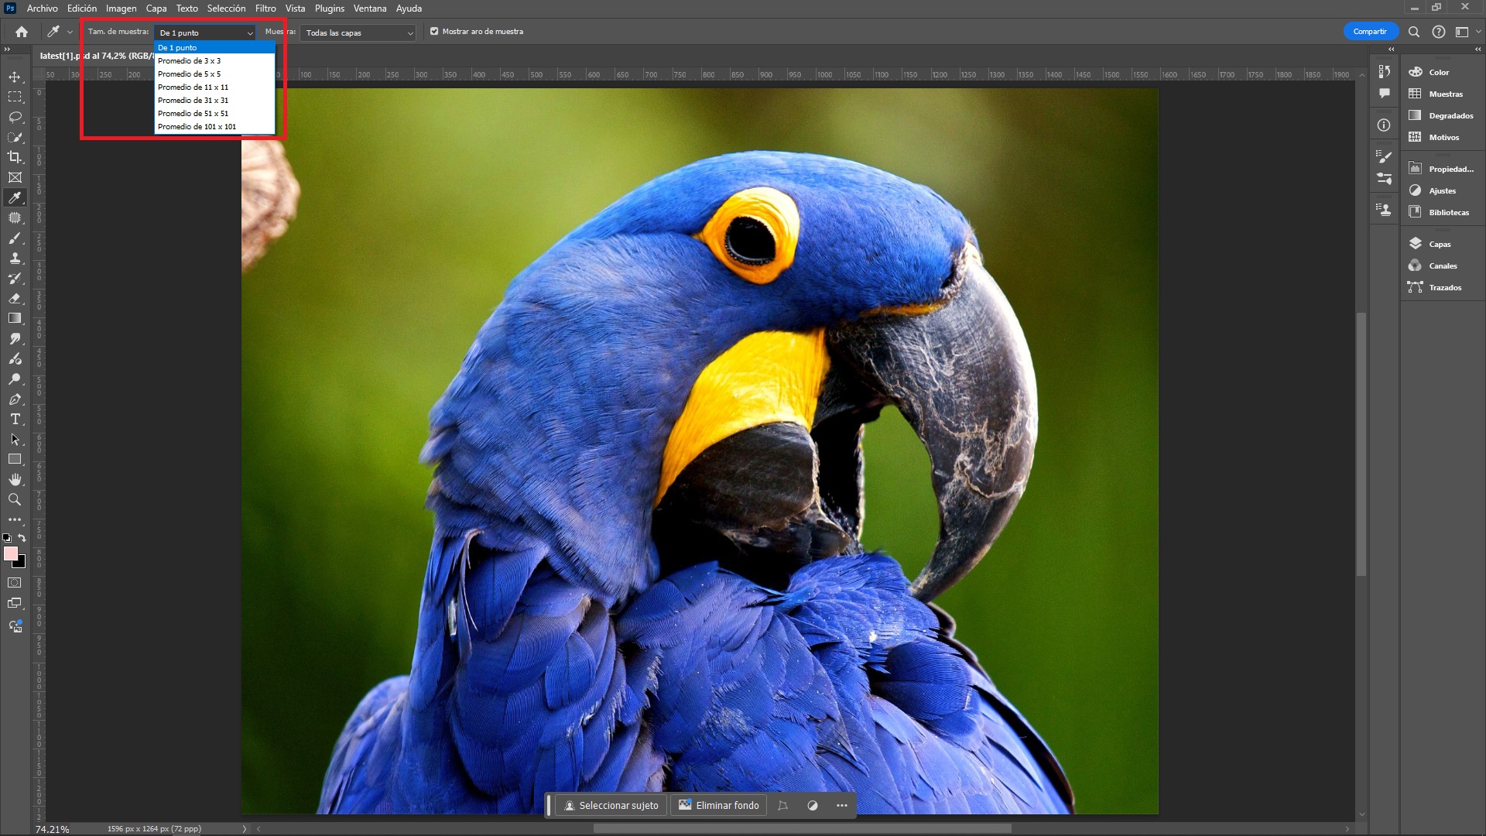This screenshot has width=1486, height=836.
Task: Expand the right panels double arrows
Action: point(1477,49)
